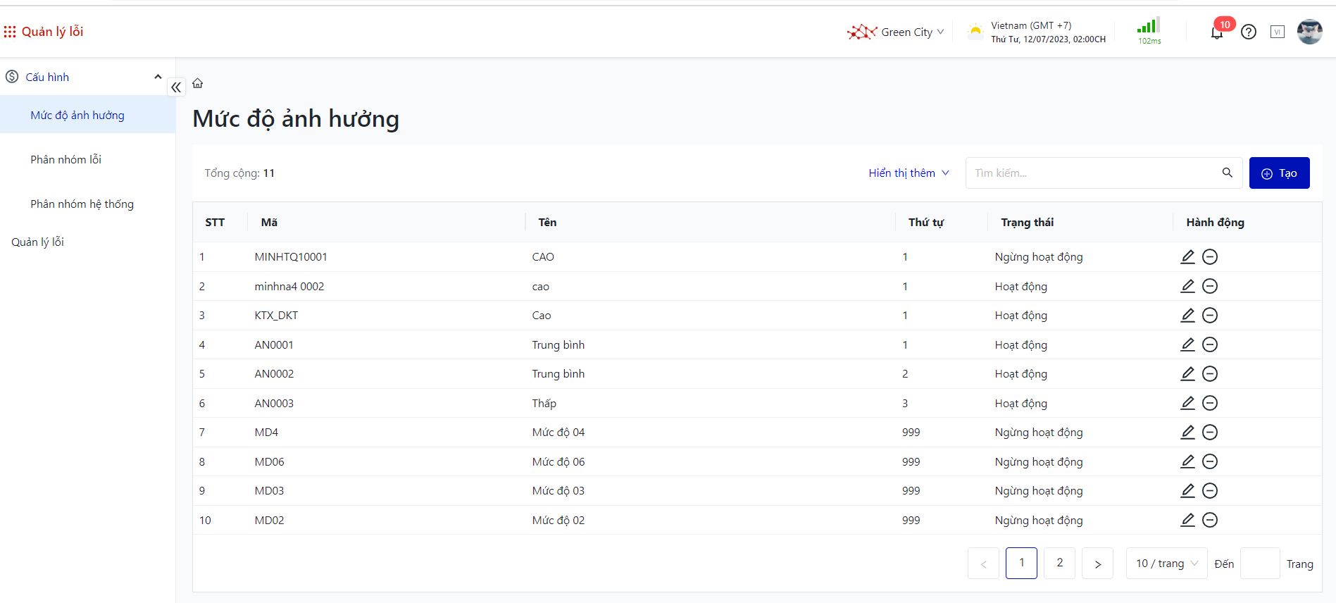Click the home breadcrumb icon
Screen dimensions: 1336x603
click(x=198, y=83)
